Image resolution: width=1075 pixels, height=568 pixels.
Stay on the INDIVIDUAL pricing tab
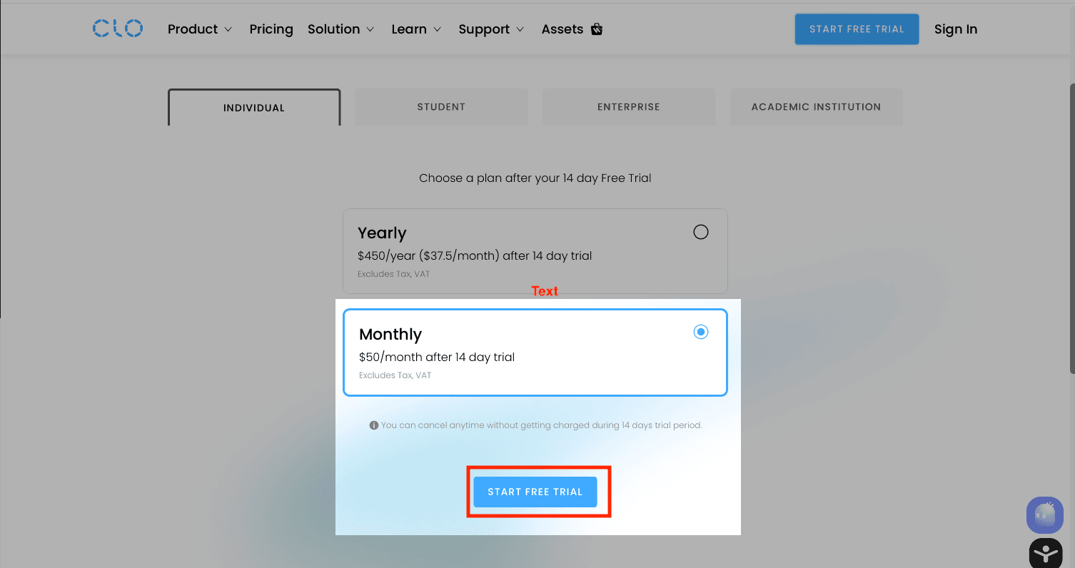click(254, 107)
